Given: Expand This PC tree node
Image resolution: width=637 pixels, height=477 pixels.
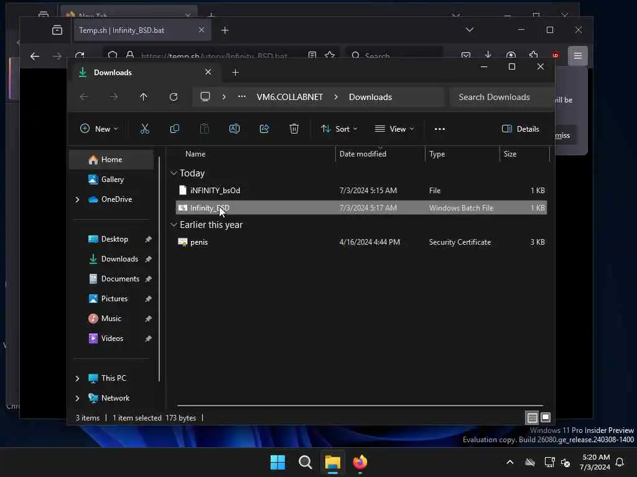Looking at the screenshot, I should coord(77,378).
